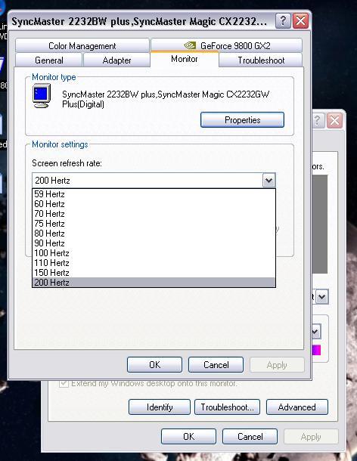This screenshot has height=461, width=357.
Task: Open the Adapter tab
Action: [x=116, y=60]
